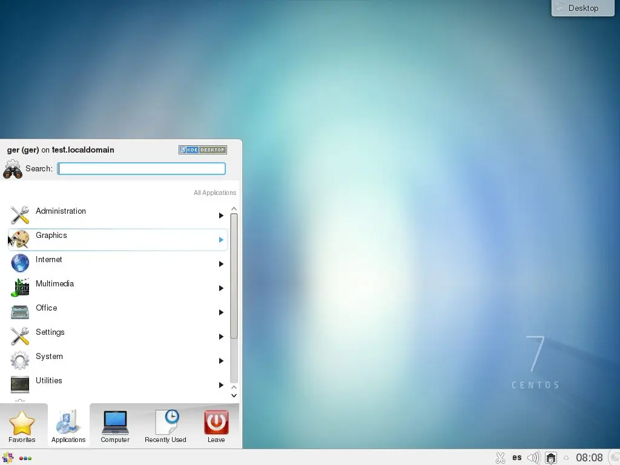Open the device notifier tray icon

pos(551,458)
